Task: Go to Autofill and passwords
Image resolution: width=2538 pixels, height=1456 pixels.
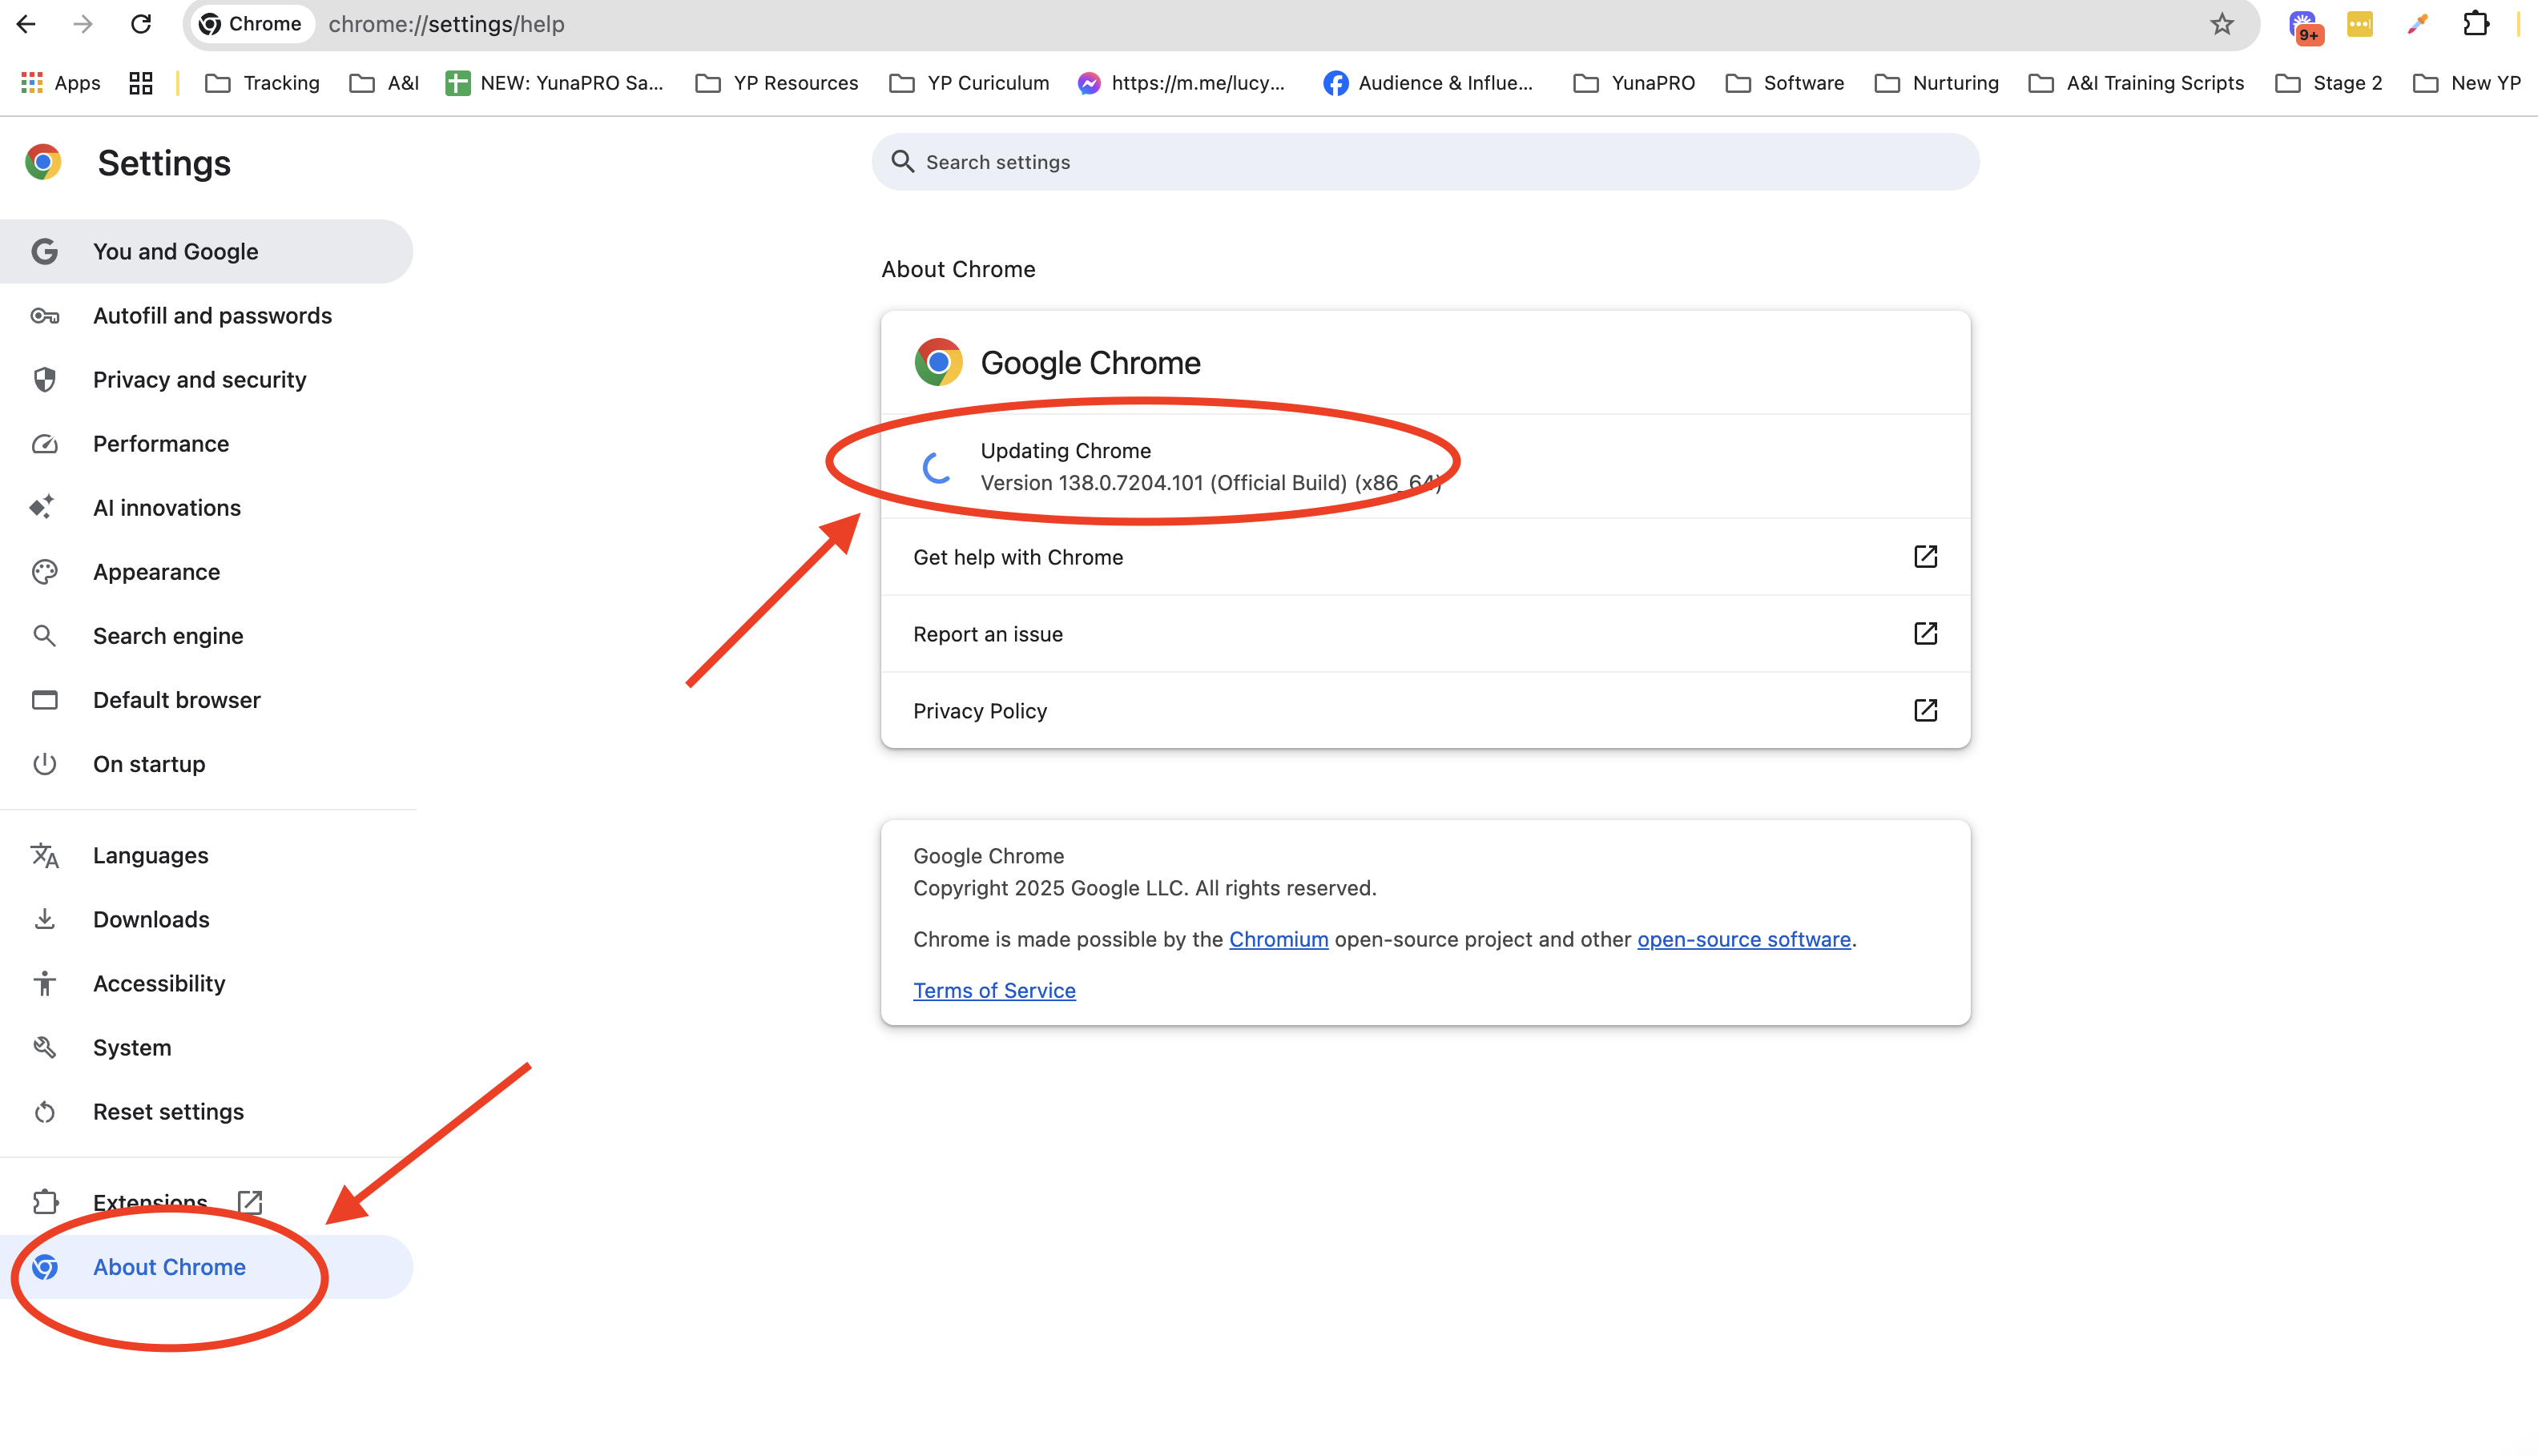Action: [x=212, y=316]
